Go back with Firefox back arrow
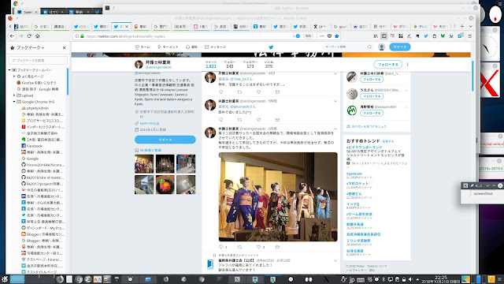Image resolution: width=504 pixels, height=284 pixels. (x=12, y=36)
